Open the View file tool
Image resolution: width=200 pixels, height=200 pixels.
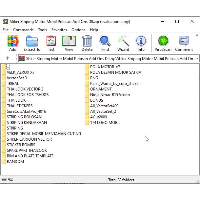pyautogui.click(x=69, y=43)
